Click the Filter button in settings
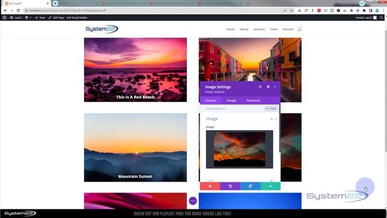Screen dimensions: 387x218 pyautogui.click(x=271, y=108)
